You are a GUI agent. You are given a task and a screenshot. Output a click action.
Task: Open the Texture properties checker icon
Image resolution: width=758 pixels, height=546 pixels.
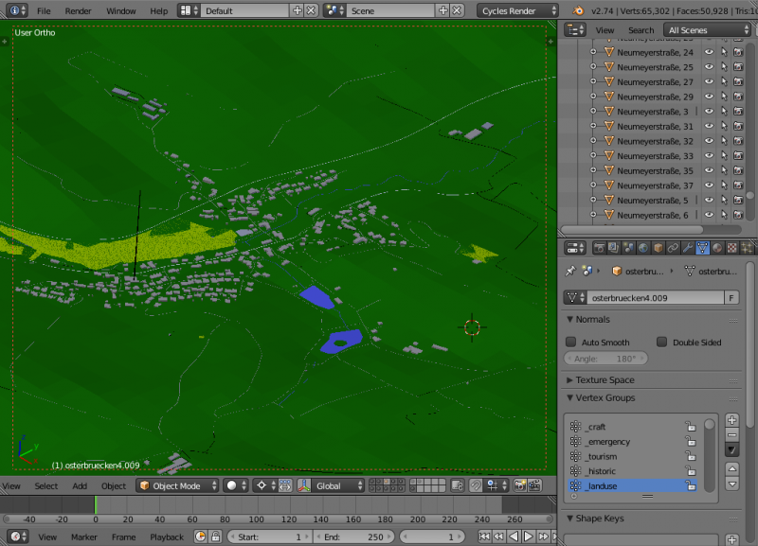[731, 248]
